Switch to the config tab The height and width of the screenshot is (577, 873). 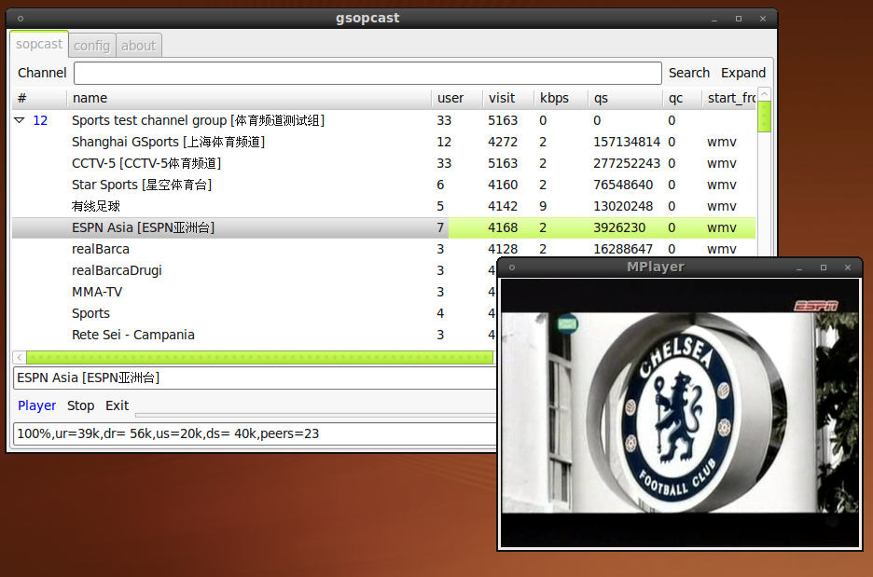click(91, 46)
